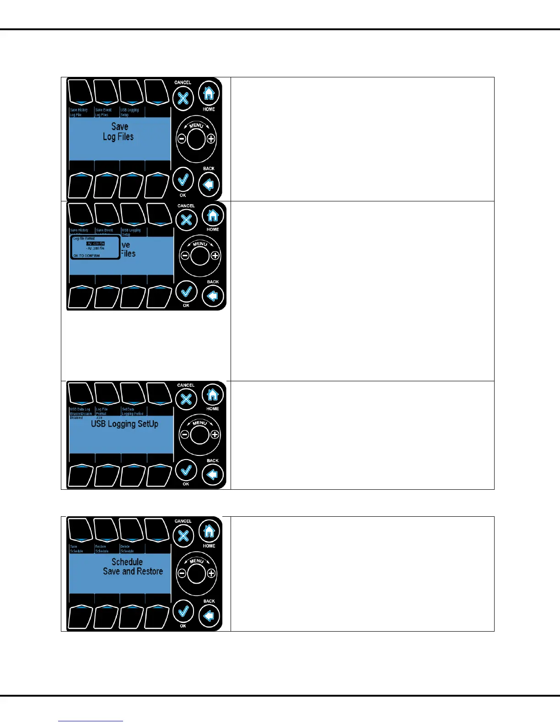Click CANCEL X on USB Logging SetUp panel
560x725 pixels.
coord(186,399)
